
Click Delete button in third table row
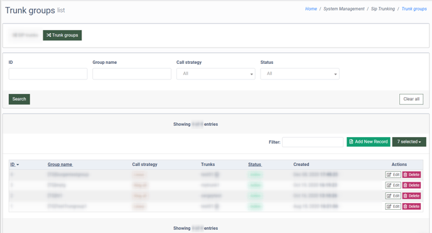(x=411, y=196)
